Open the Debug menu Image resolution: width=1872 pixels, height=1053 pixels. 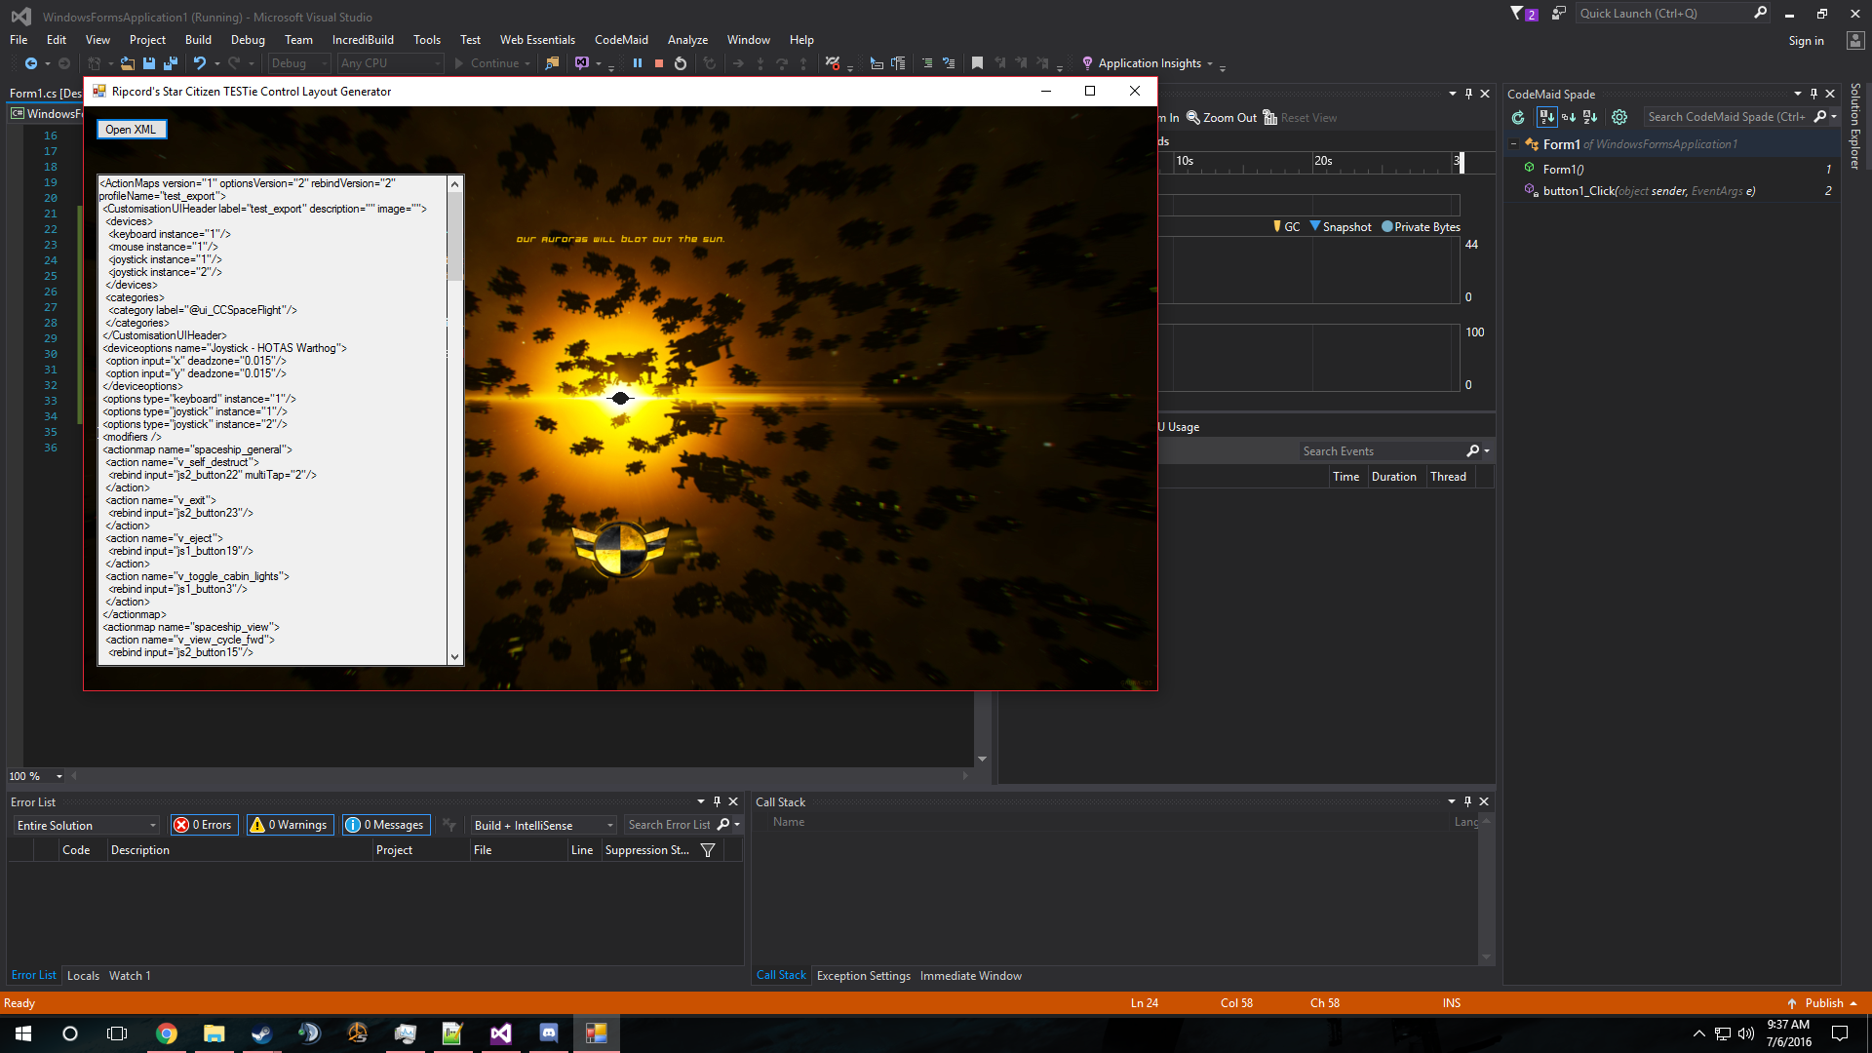(248, 40)
